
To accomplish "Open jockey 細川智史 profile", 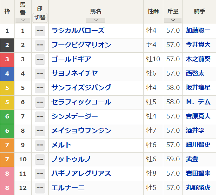I will click(x=198, y=145).
